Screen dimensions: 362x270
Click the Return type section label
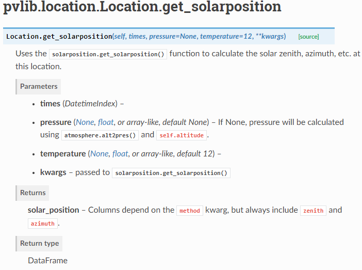coord(39,243)
